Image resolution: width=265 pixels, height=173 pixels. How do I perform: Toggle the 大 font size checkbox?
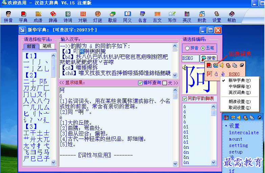pyautogui.click(x=164, y=83)
